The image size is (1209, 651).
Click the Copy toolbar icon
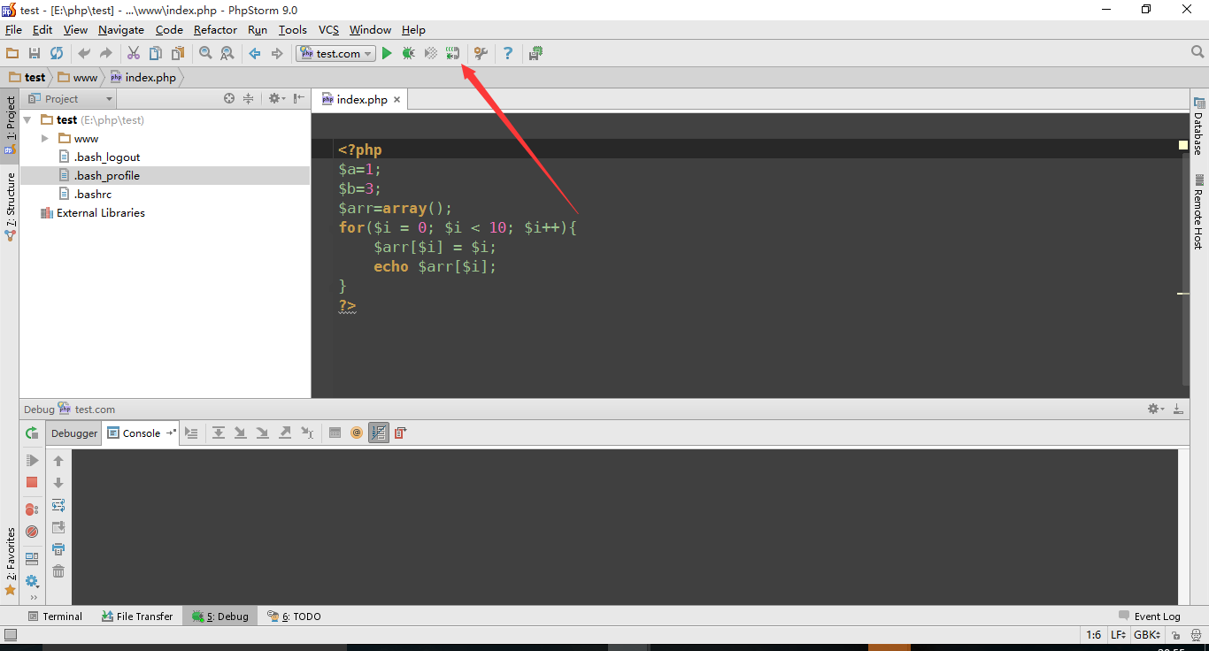coord(156,54)
